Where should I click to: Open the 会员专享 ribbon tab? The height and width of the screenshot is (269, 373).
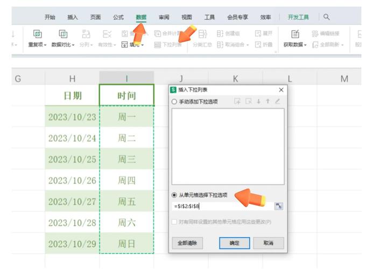(x=238, y=17)
